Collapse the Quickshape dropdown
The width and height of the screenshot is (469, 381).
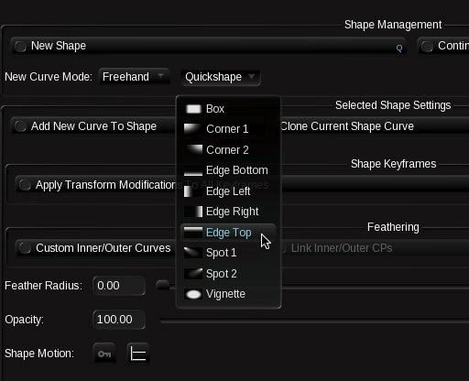[x=220, y=77]
